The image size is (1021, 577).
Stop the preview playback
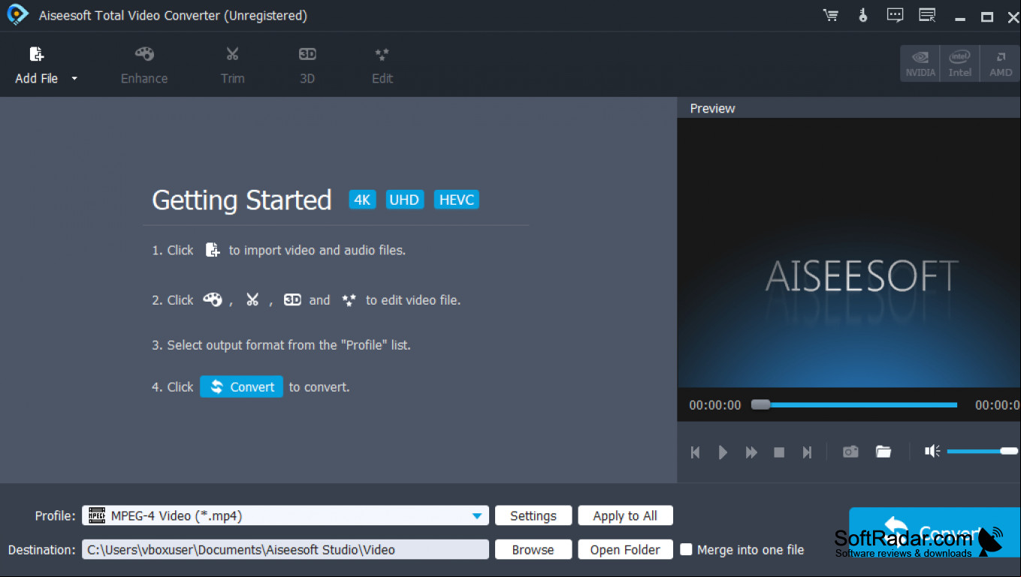click(x=779, y=452)
